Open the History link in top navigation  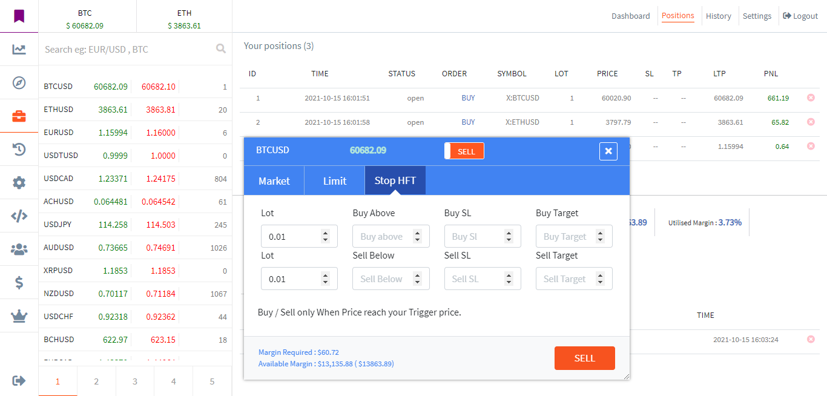tap(718, 16)
